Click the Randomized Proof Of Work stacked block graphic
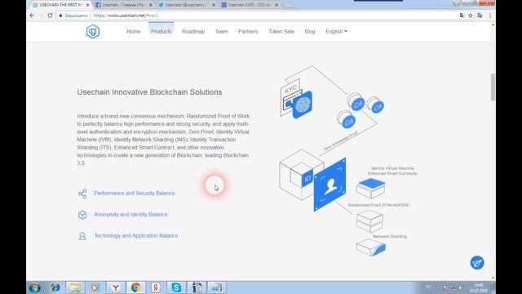The image size is (522, 294). 369,221
